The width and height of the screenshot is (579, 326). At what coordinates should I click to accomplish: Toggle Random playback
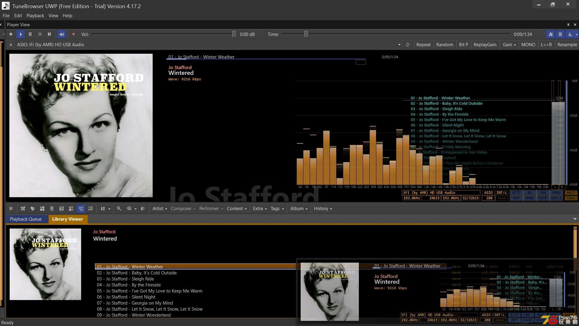point(445,45)
